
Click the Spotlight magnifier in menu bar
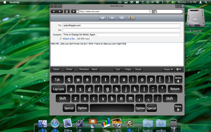tap(206, 2)
